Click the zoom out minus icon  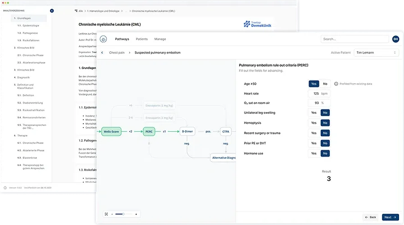112,214
